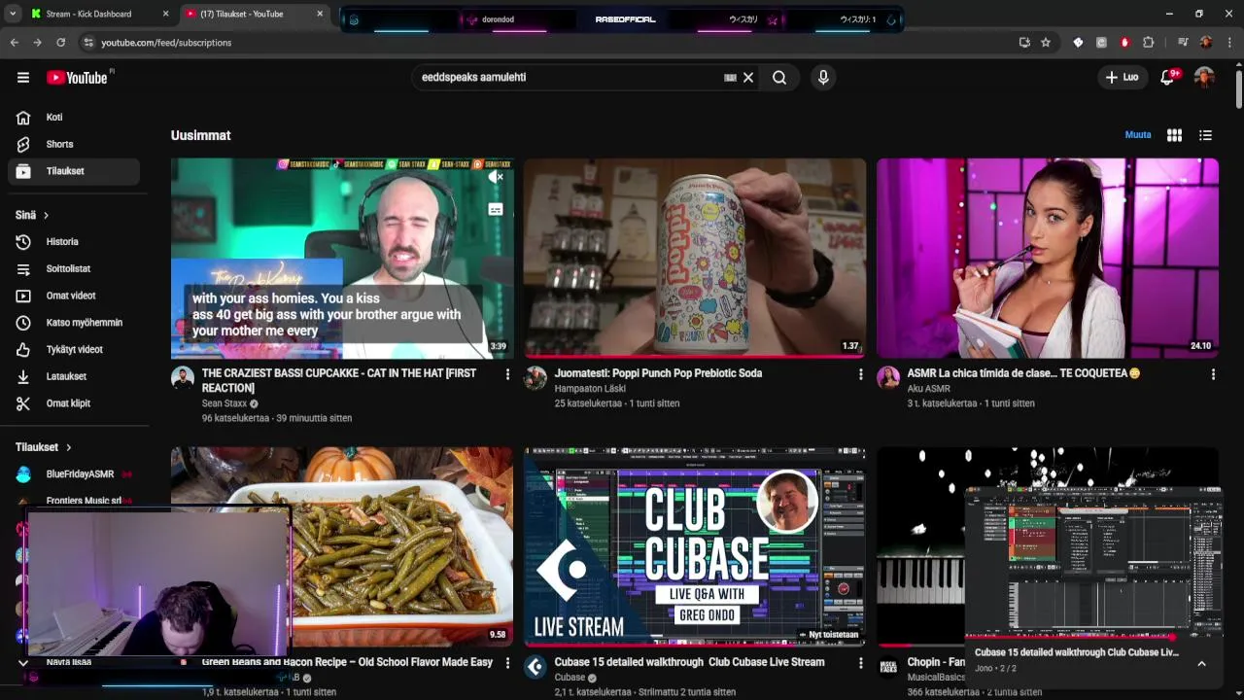Open more options for CUPCAKKE reaction video
This screenshot has height=700, width=1244.
pyautogui.click(x=507, y=374)
